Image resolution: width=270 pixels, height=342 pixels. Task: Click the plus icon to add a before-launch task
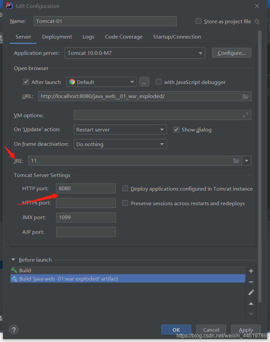tap(251, 271)
